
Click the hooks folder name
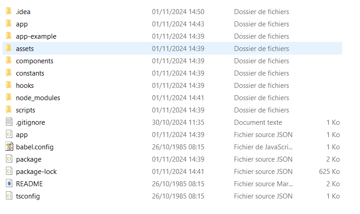(25, 86)
